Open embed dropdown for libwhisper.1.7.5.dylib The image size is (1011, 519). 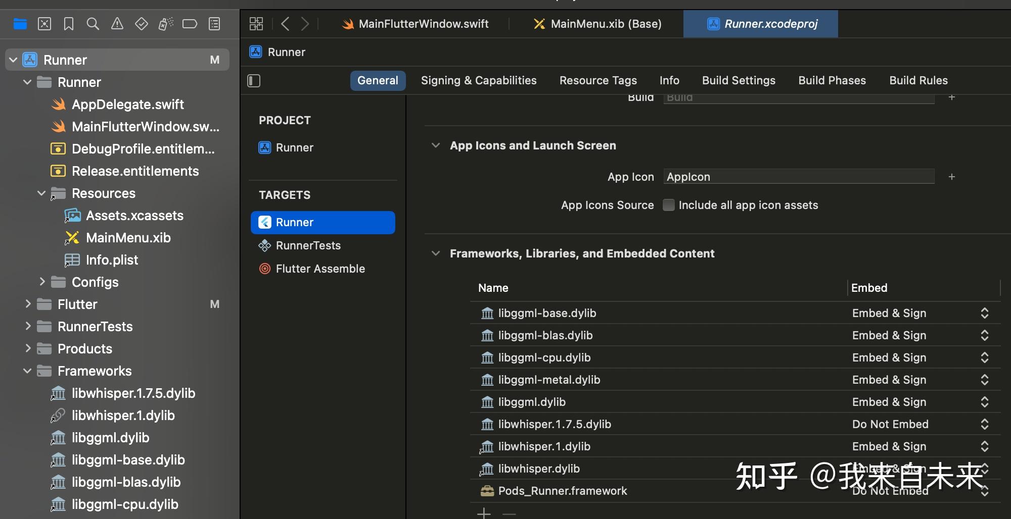[984, 424]
